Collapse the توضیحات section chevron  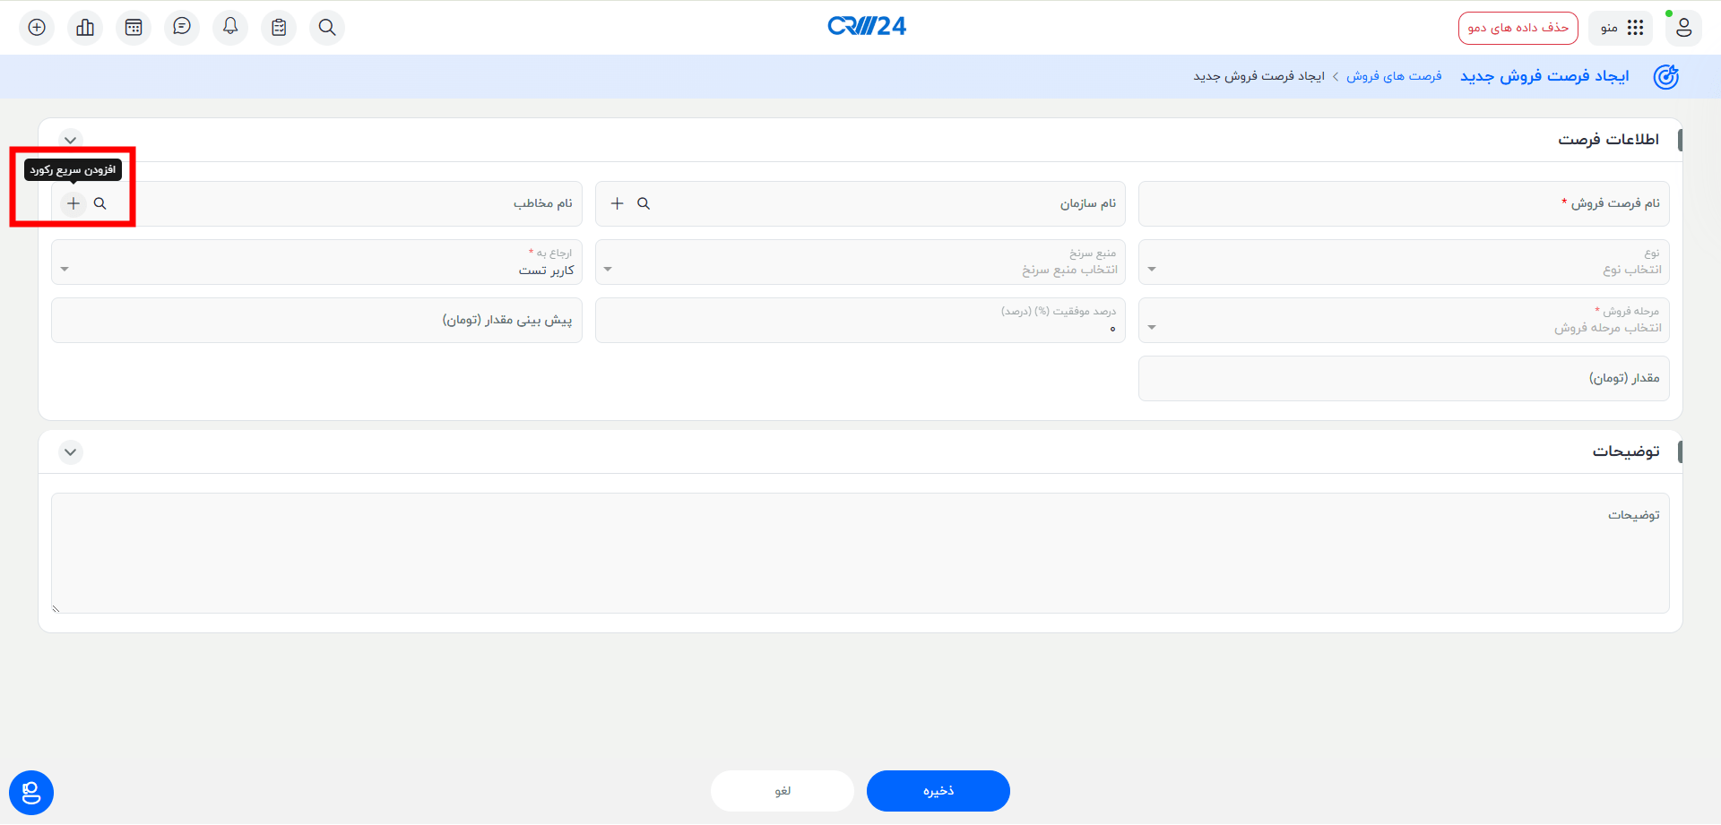pyautogui.click(x=70, y=451)
